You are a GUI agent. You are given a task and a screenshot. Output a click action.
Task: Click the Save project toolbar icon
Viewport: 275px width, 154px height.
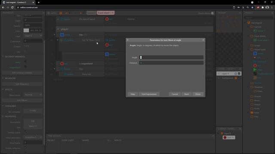point(61,13)
